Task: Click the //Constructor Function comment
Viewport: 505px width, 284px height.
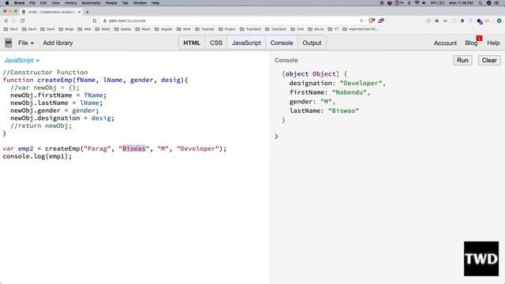Action: click(x=45, y=72)
